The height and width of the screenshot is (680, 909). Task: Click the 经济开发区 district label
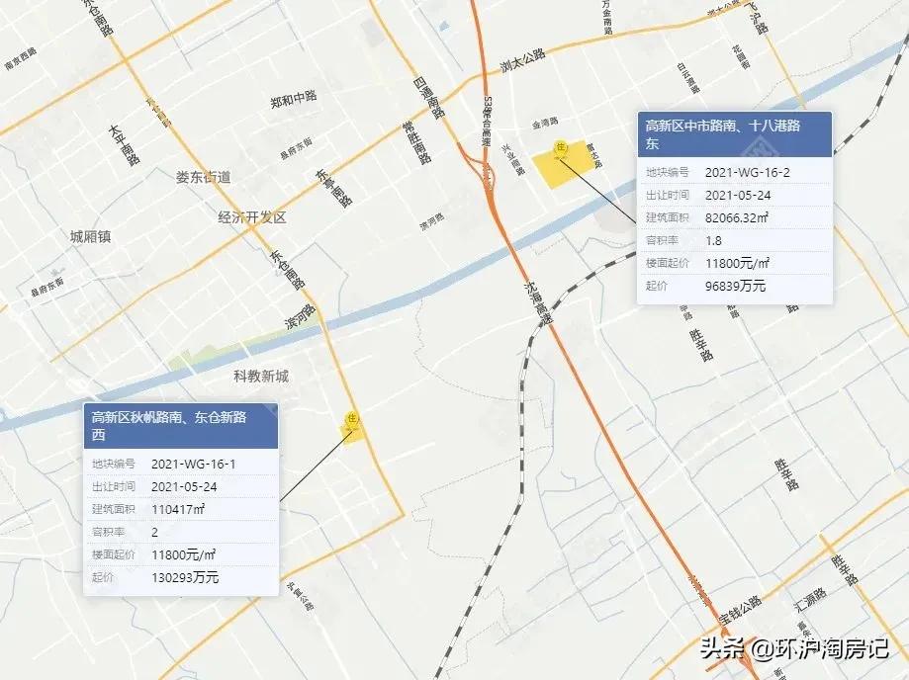click(x=252, y=217)
